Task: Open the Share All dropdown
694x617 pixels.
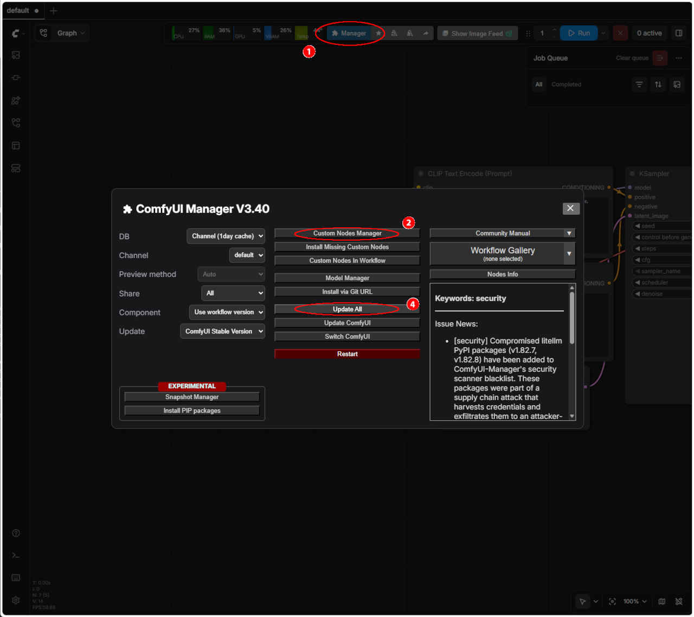Action: pyautogui.click(x=233, y=293)
